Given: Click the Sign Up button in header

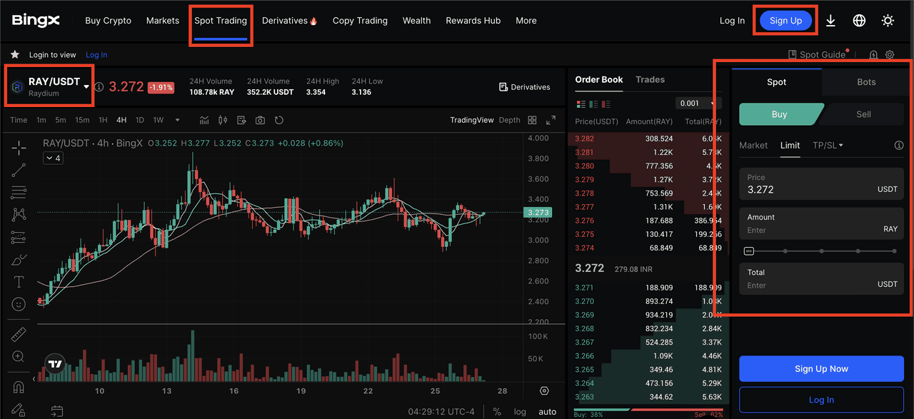Looking at the screenshot, I should [785, 21].
